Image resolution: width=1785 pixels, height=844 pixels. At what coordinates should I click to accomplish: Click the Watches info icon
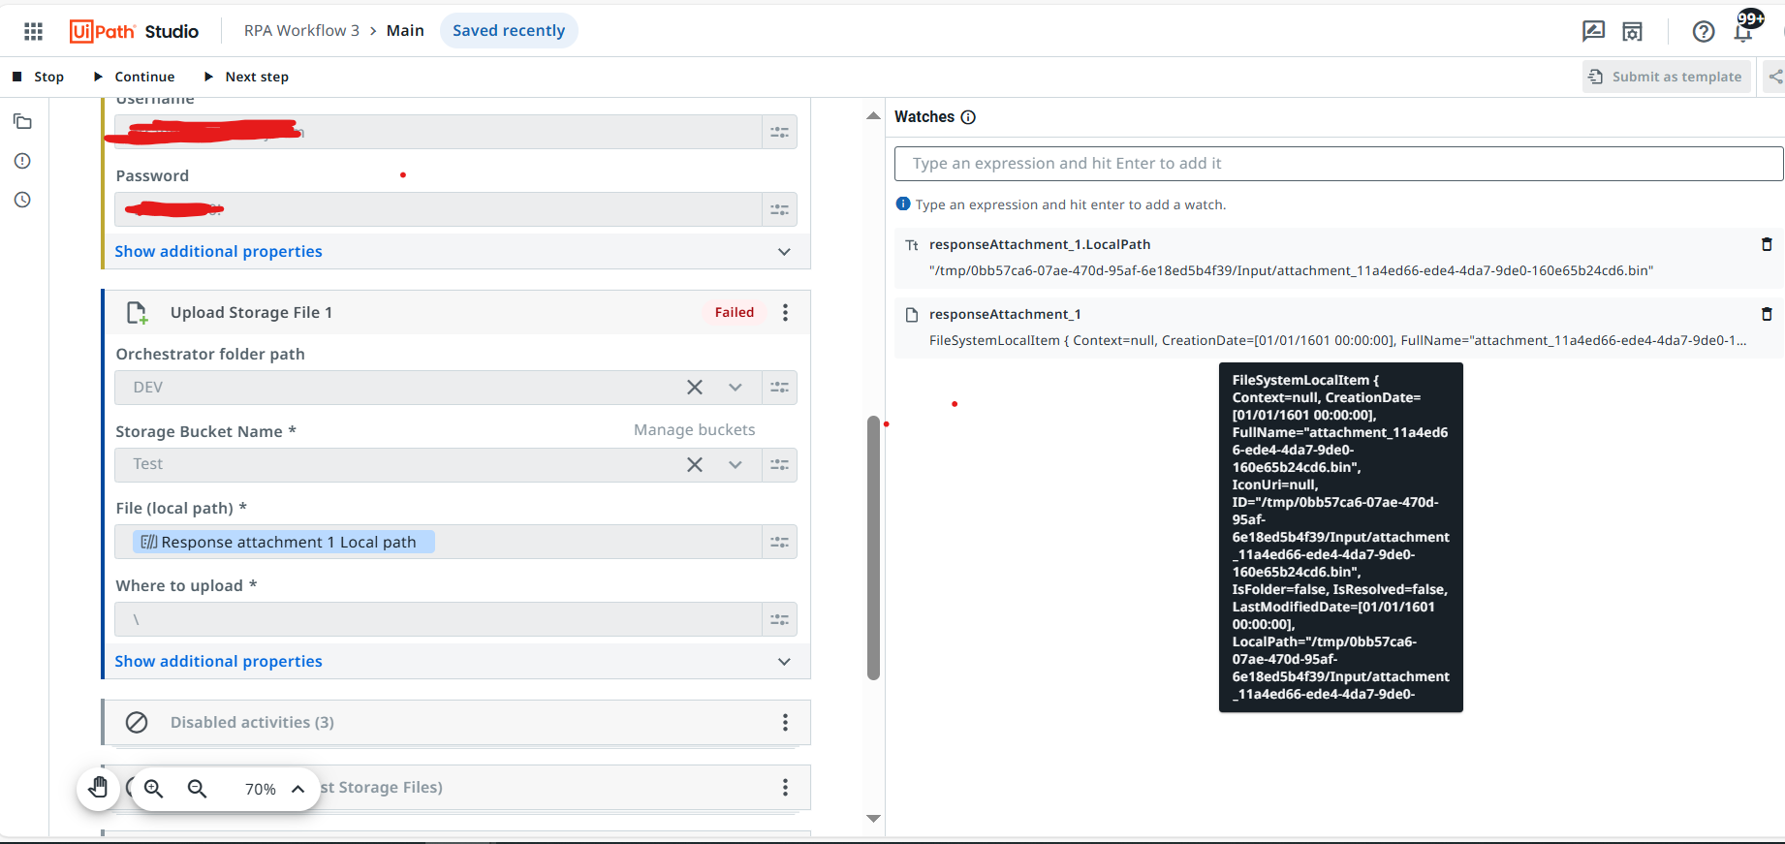click(968, 117)
